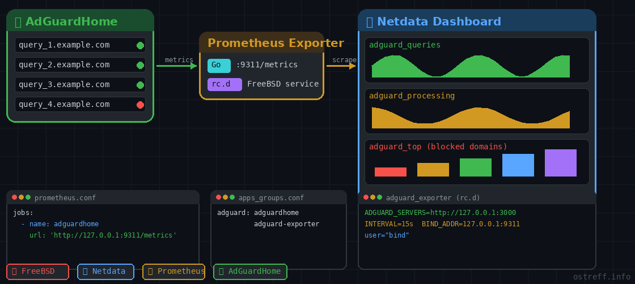Click the scrape arrow label

pyautogui.click(x=344, y=60)
